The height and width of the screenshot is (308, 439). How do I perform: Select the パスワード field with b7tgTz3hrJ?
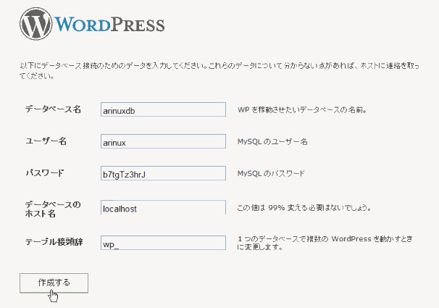click(163, 173)
